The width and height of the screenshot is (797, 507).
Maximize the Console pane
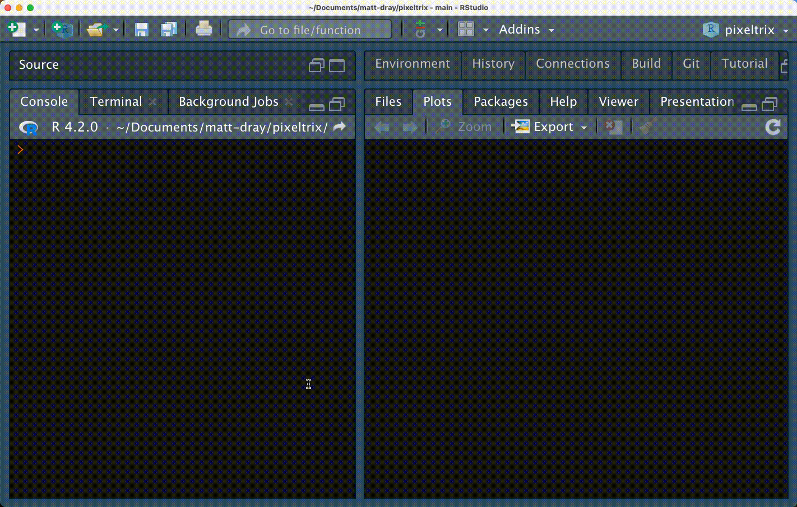pos(337,103)
